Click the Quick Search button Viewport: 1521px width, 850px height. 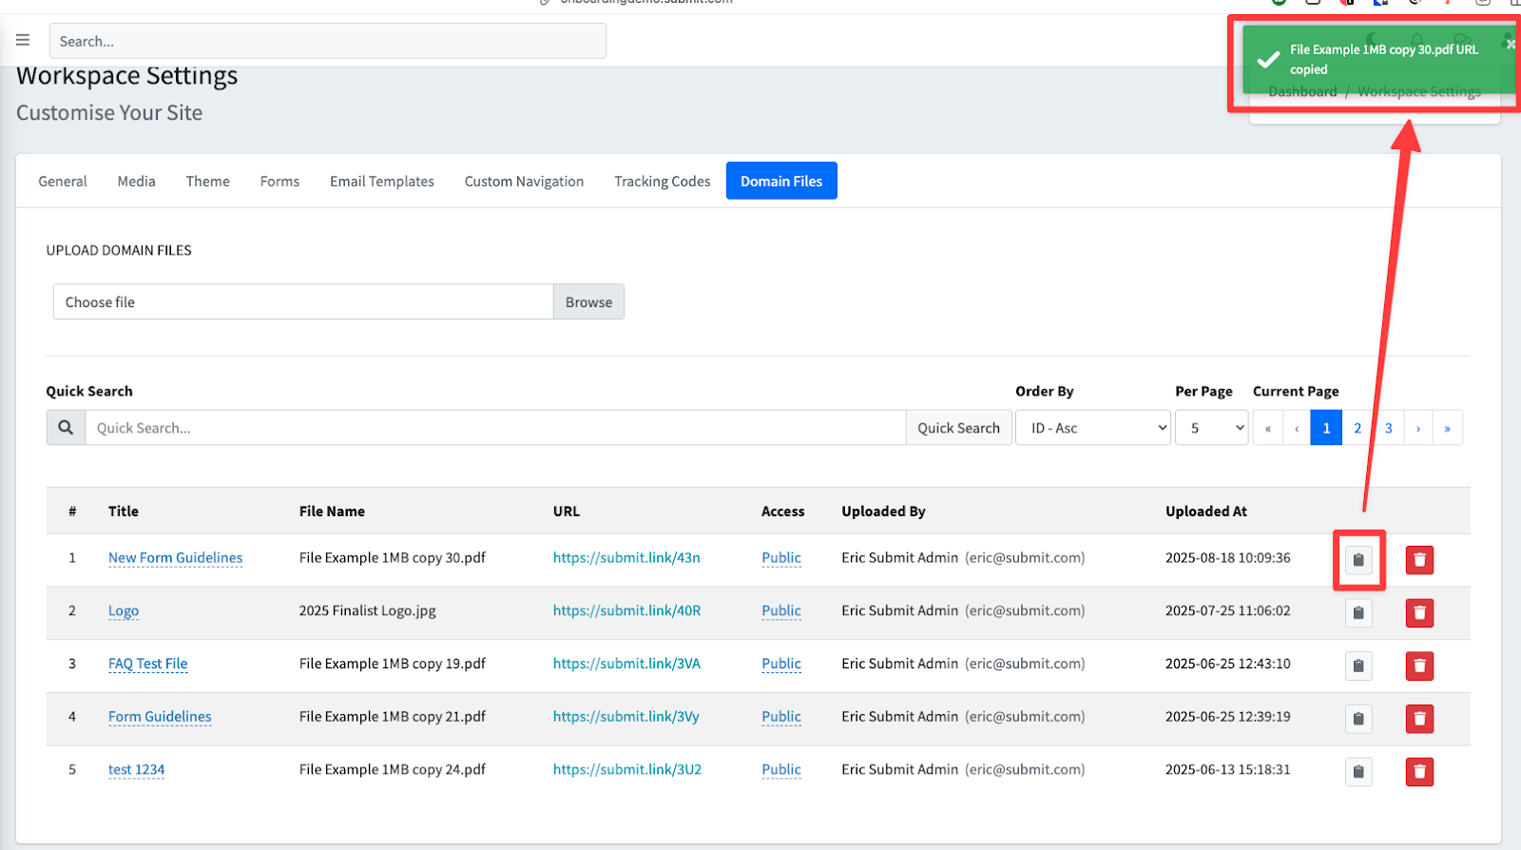[x=958, y=428]
